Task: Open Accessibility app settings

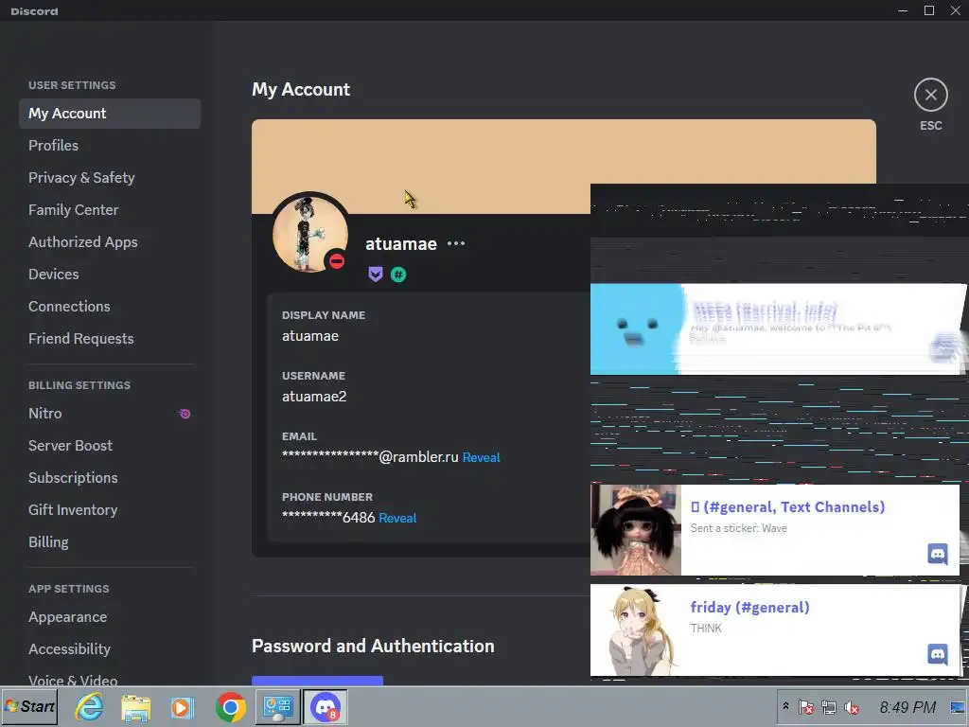Action: 110,648
